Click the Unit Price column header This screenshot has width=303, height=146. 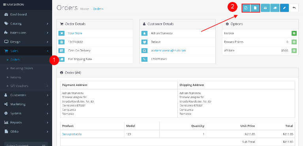(x=248, y=126)
